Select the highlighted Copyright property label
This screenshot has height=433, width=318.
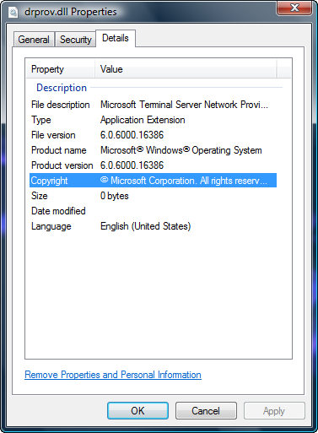tap(49, 181)
